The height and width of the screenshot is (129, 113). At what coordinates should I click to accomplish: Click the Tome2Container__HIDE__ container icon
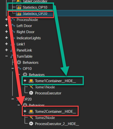[31, 112]
